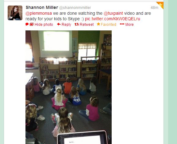Click the @shannonmmiller username handle

75,8
